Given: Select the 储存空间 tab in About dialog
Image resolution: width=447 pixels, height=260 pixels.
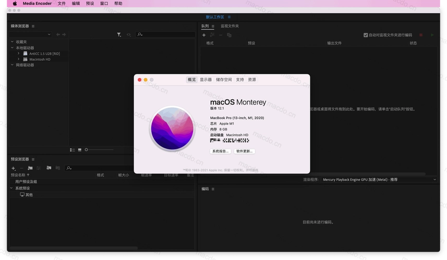Looking at the screenshot, I should [224, 80].
